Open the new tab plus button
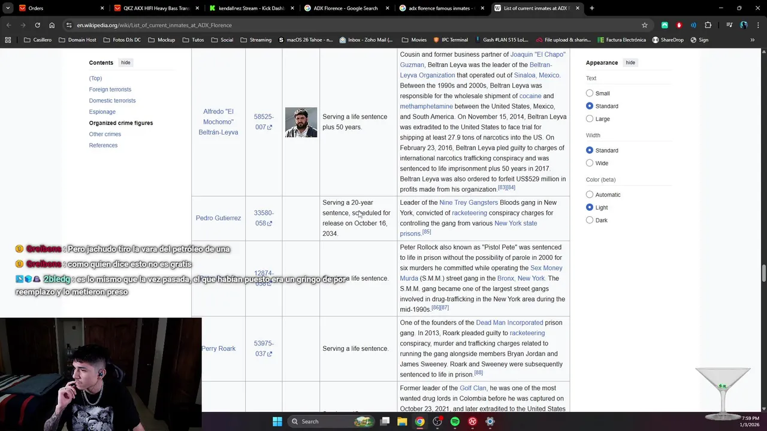Image resolution: width=767 pixels, height=431 pixels. coord(591,8)
